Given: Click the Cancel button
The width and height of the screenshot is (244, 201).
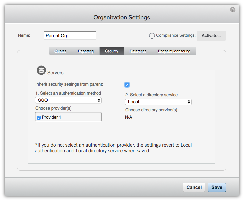Looking at the screenshot, I should pyautogui.click(x=194, y=187).
